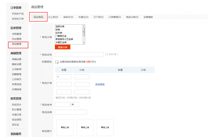The width and height of the screenshot is (210, 137).
Task: Switch to the 已上架(0) tab
Action: pos(53,17)
